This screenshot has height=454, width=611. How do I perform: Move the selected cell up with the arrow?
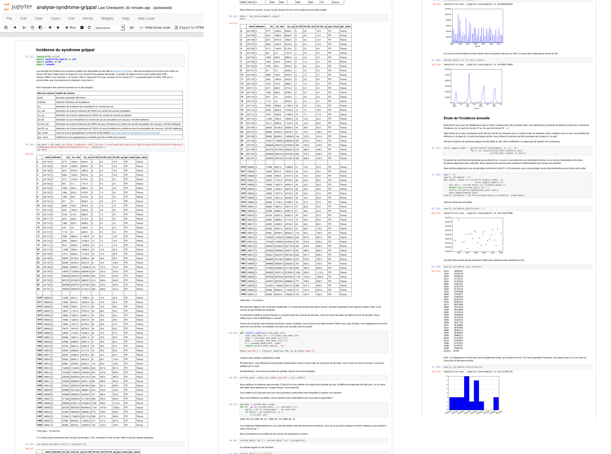pos(50,27)
